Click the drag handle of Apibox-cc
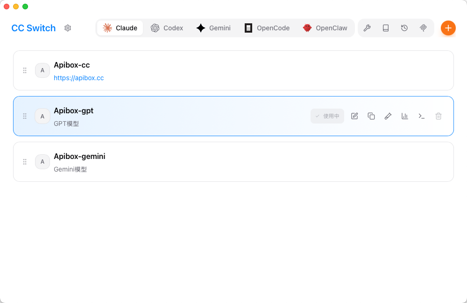The width and height of the screenshot is (467, 303). tap(25, 70)
